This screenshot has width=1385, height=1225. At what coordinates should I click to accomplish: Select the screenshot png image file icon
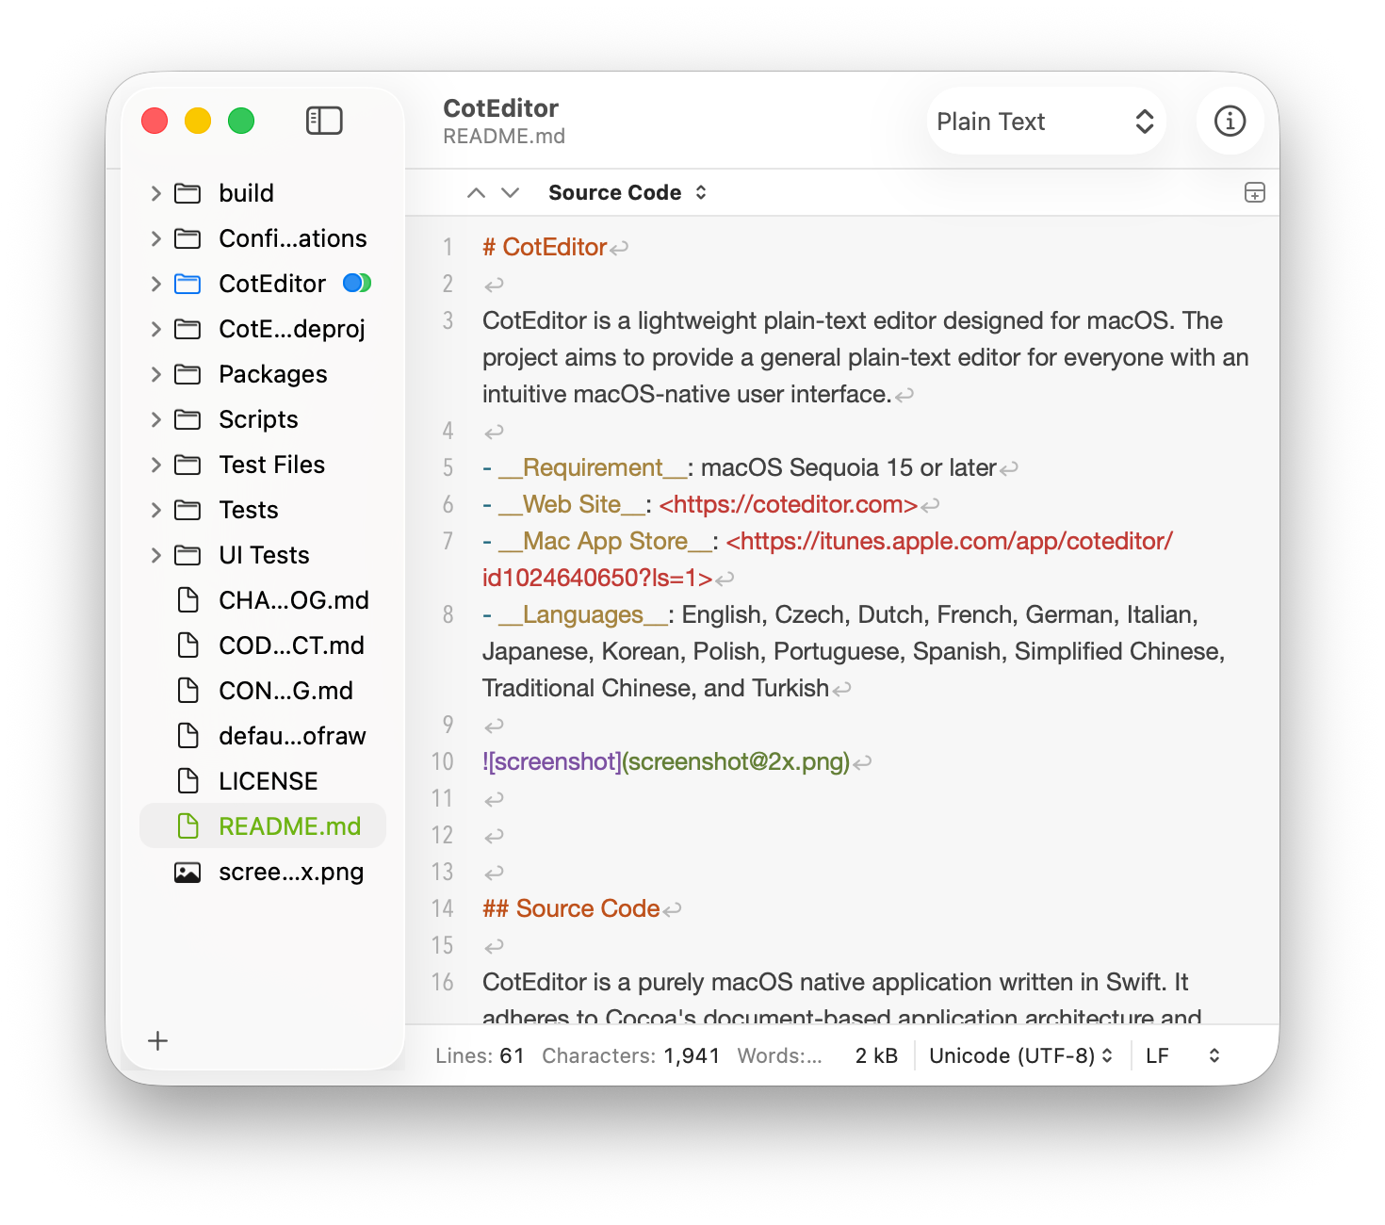click(187, 873)
